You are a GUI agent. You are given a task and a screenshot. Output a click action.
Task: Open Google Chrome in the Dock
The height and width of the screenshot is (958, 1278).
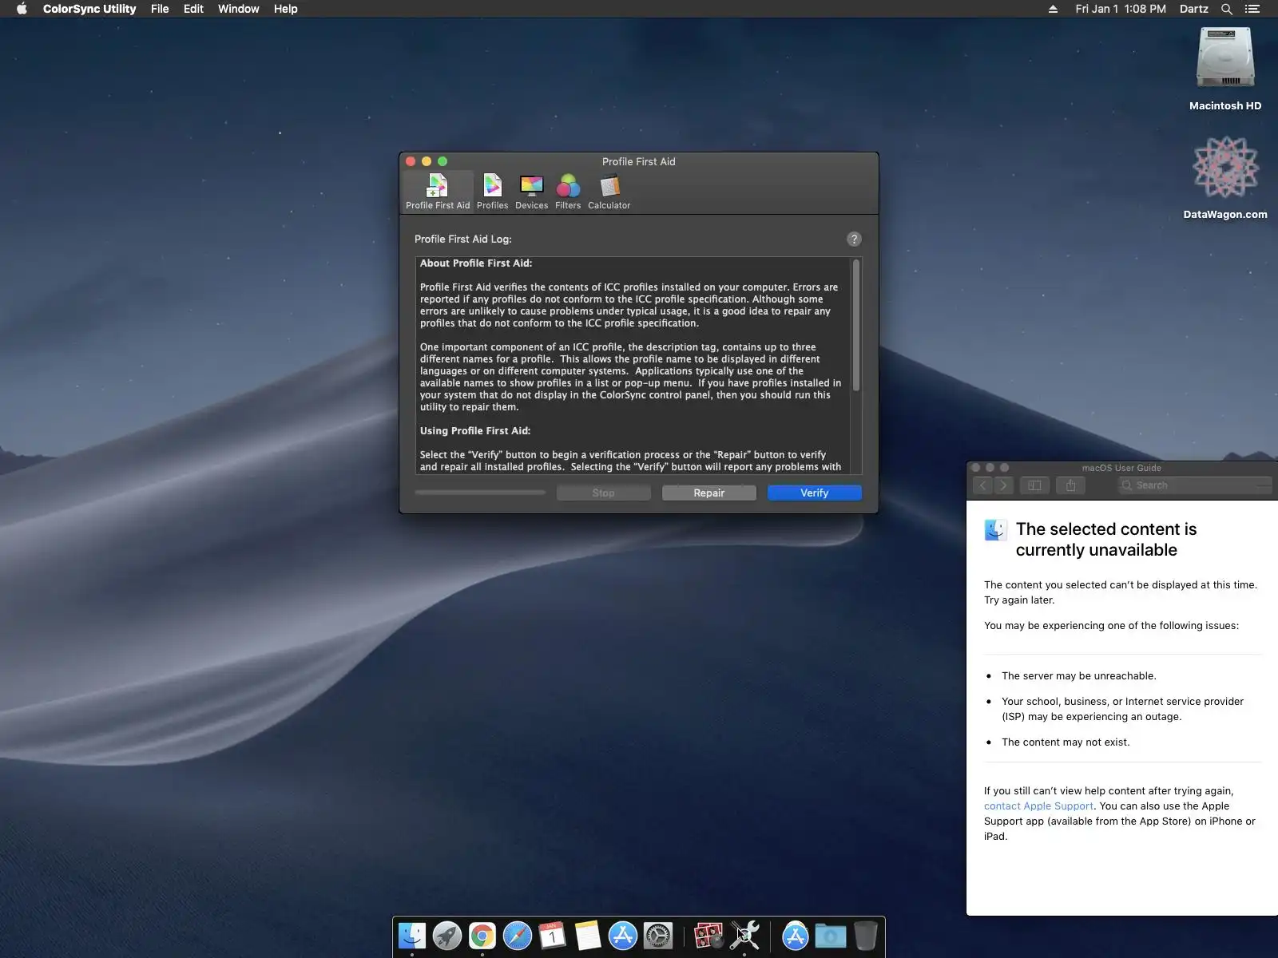coord(482,936)
